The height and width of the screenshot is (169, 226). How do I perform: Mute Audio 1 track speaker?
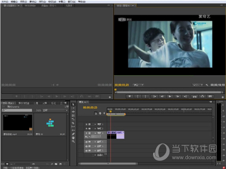(x=86, y=142)
